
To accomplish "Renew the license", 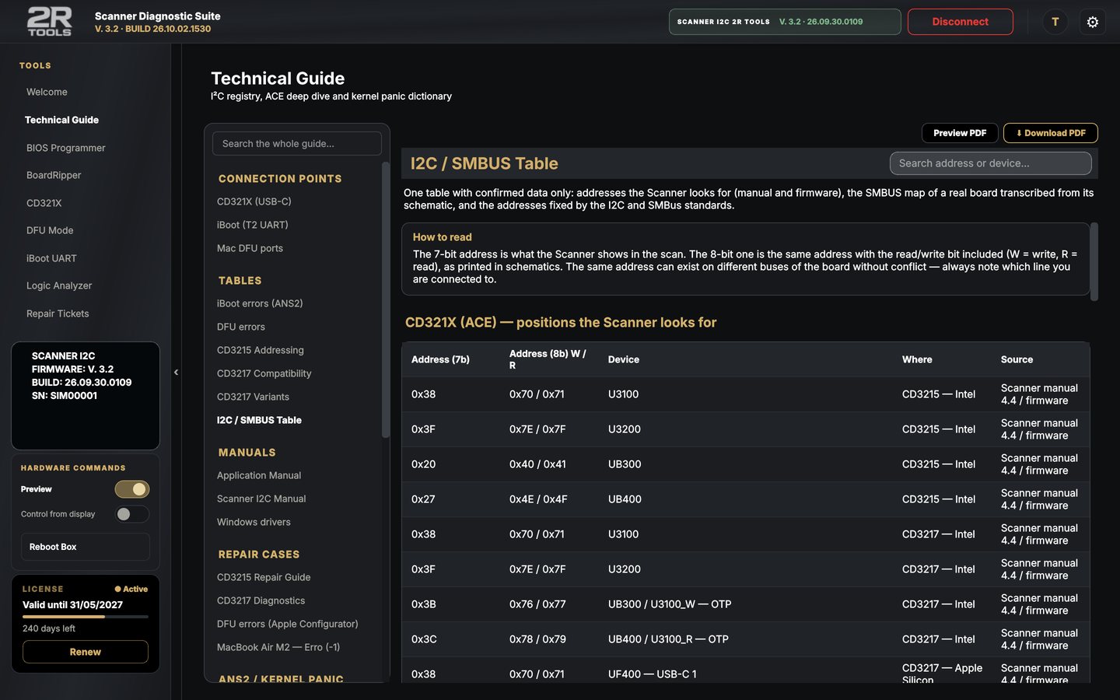I will point(86,652).
